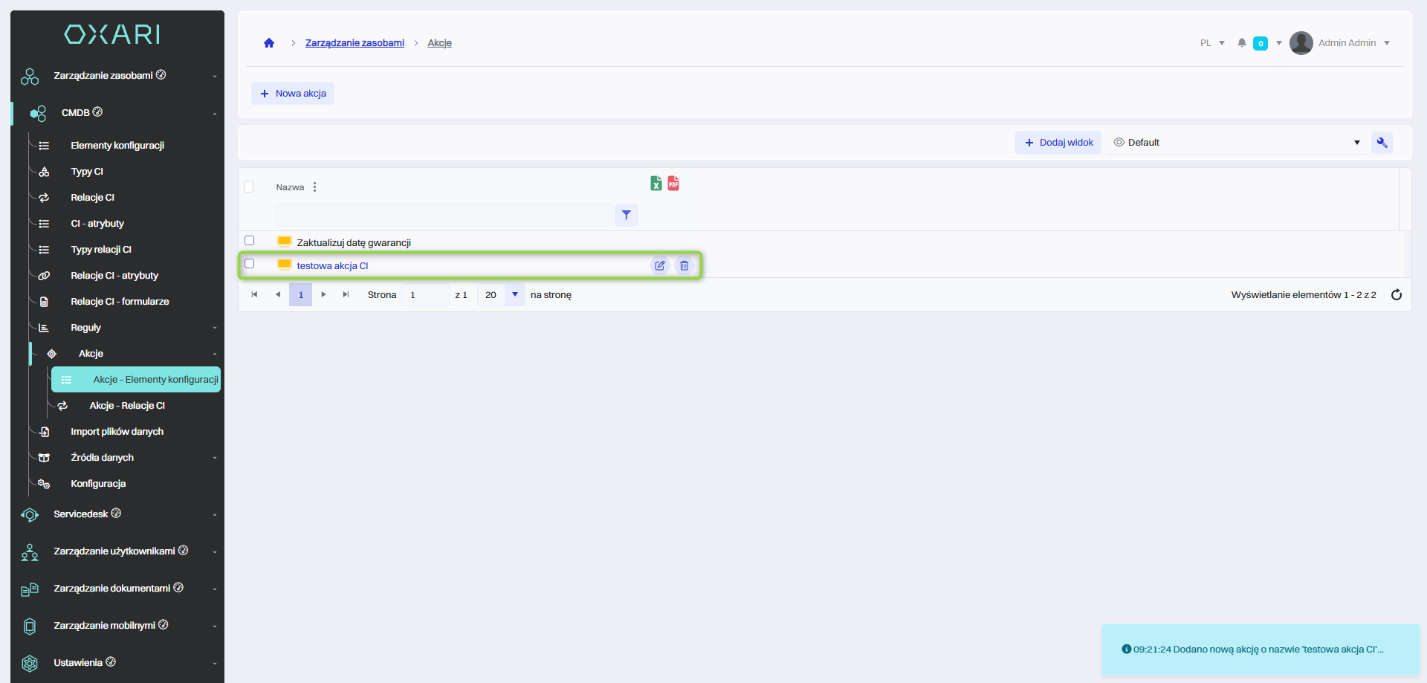Export table to PDF file
Image resolution: width=1427 pixels, height=683 pixels.
(x=673, y=184)
